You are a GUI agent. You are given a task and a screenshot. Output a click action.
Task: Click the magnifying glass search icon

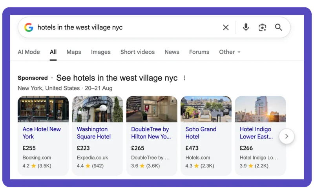pyautogui.click(x=279, y=27)
